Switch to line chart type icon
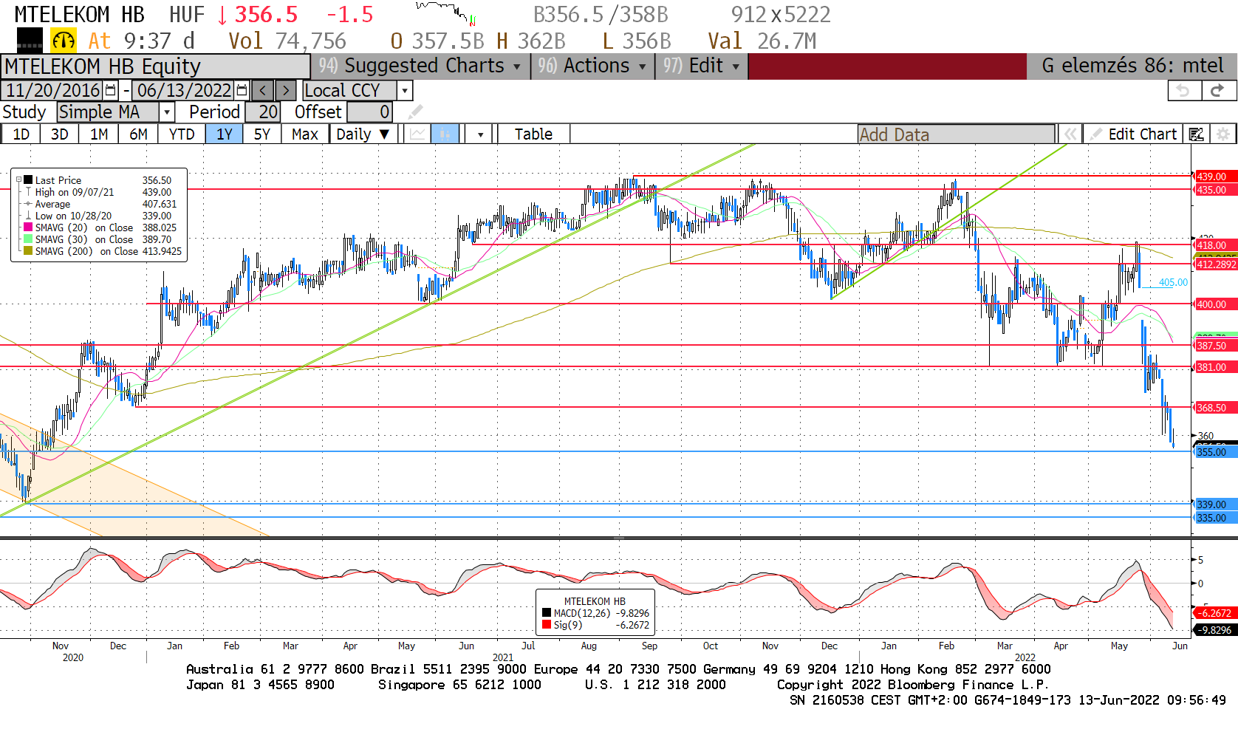Viewport: 1238px width, 732px height. coord(418,134)
